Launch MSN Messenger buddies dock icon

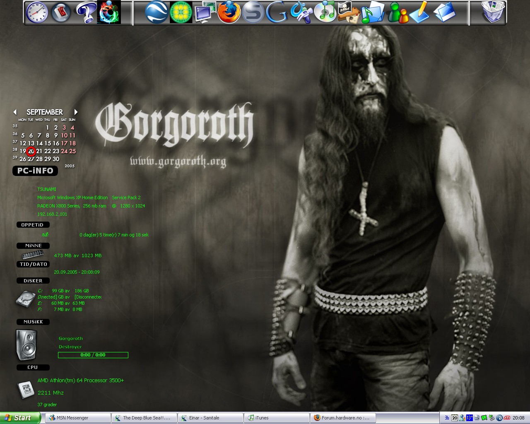pos(397,12)
